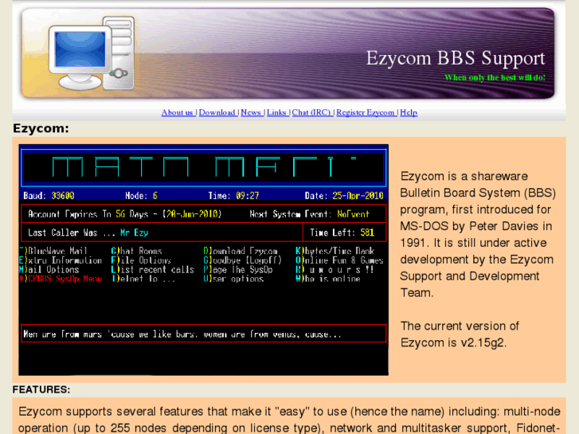Click the 'Men are from mars' quote line
This screenshot has height=434, width=579.
pos(182,334)
